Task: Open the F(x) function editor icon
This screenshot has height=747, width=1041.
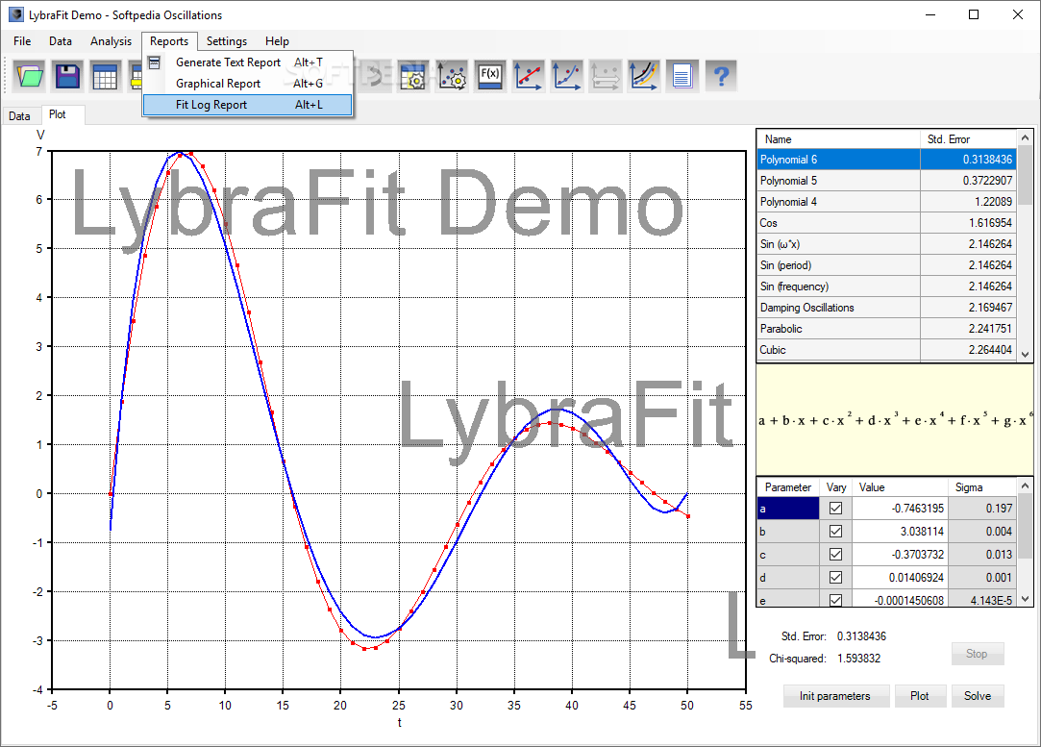Action: click(x=490, y=76)
